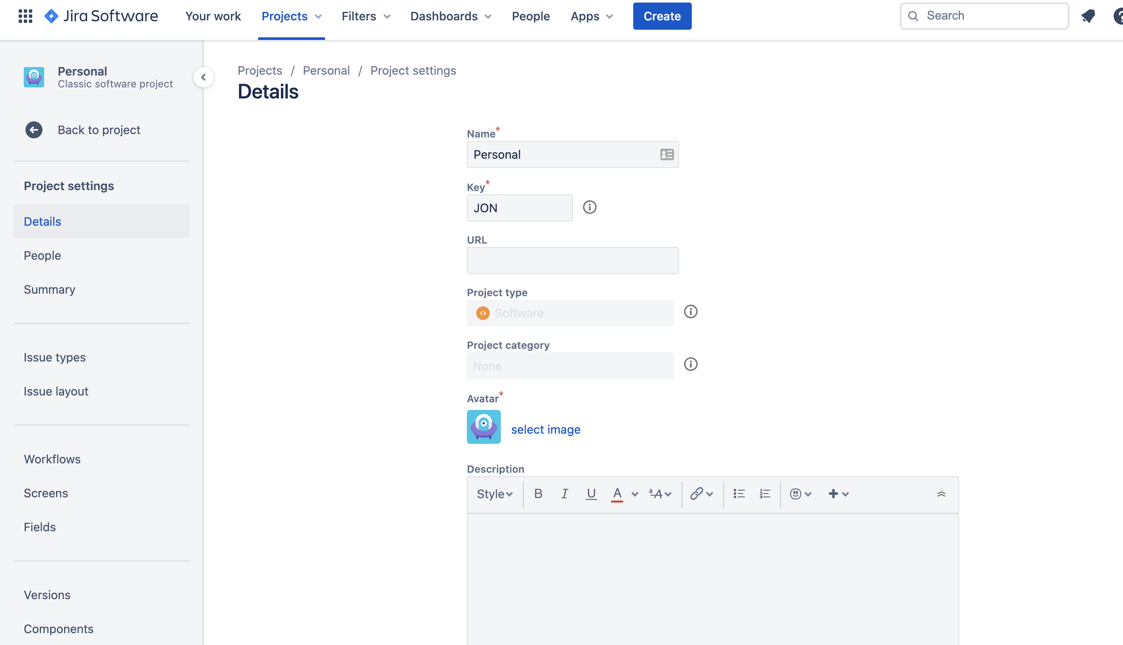Open the Filters menu
The height and width of the screenshot is (645, 1123).
[x=366, y=17]
